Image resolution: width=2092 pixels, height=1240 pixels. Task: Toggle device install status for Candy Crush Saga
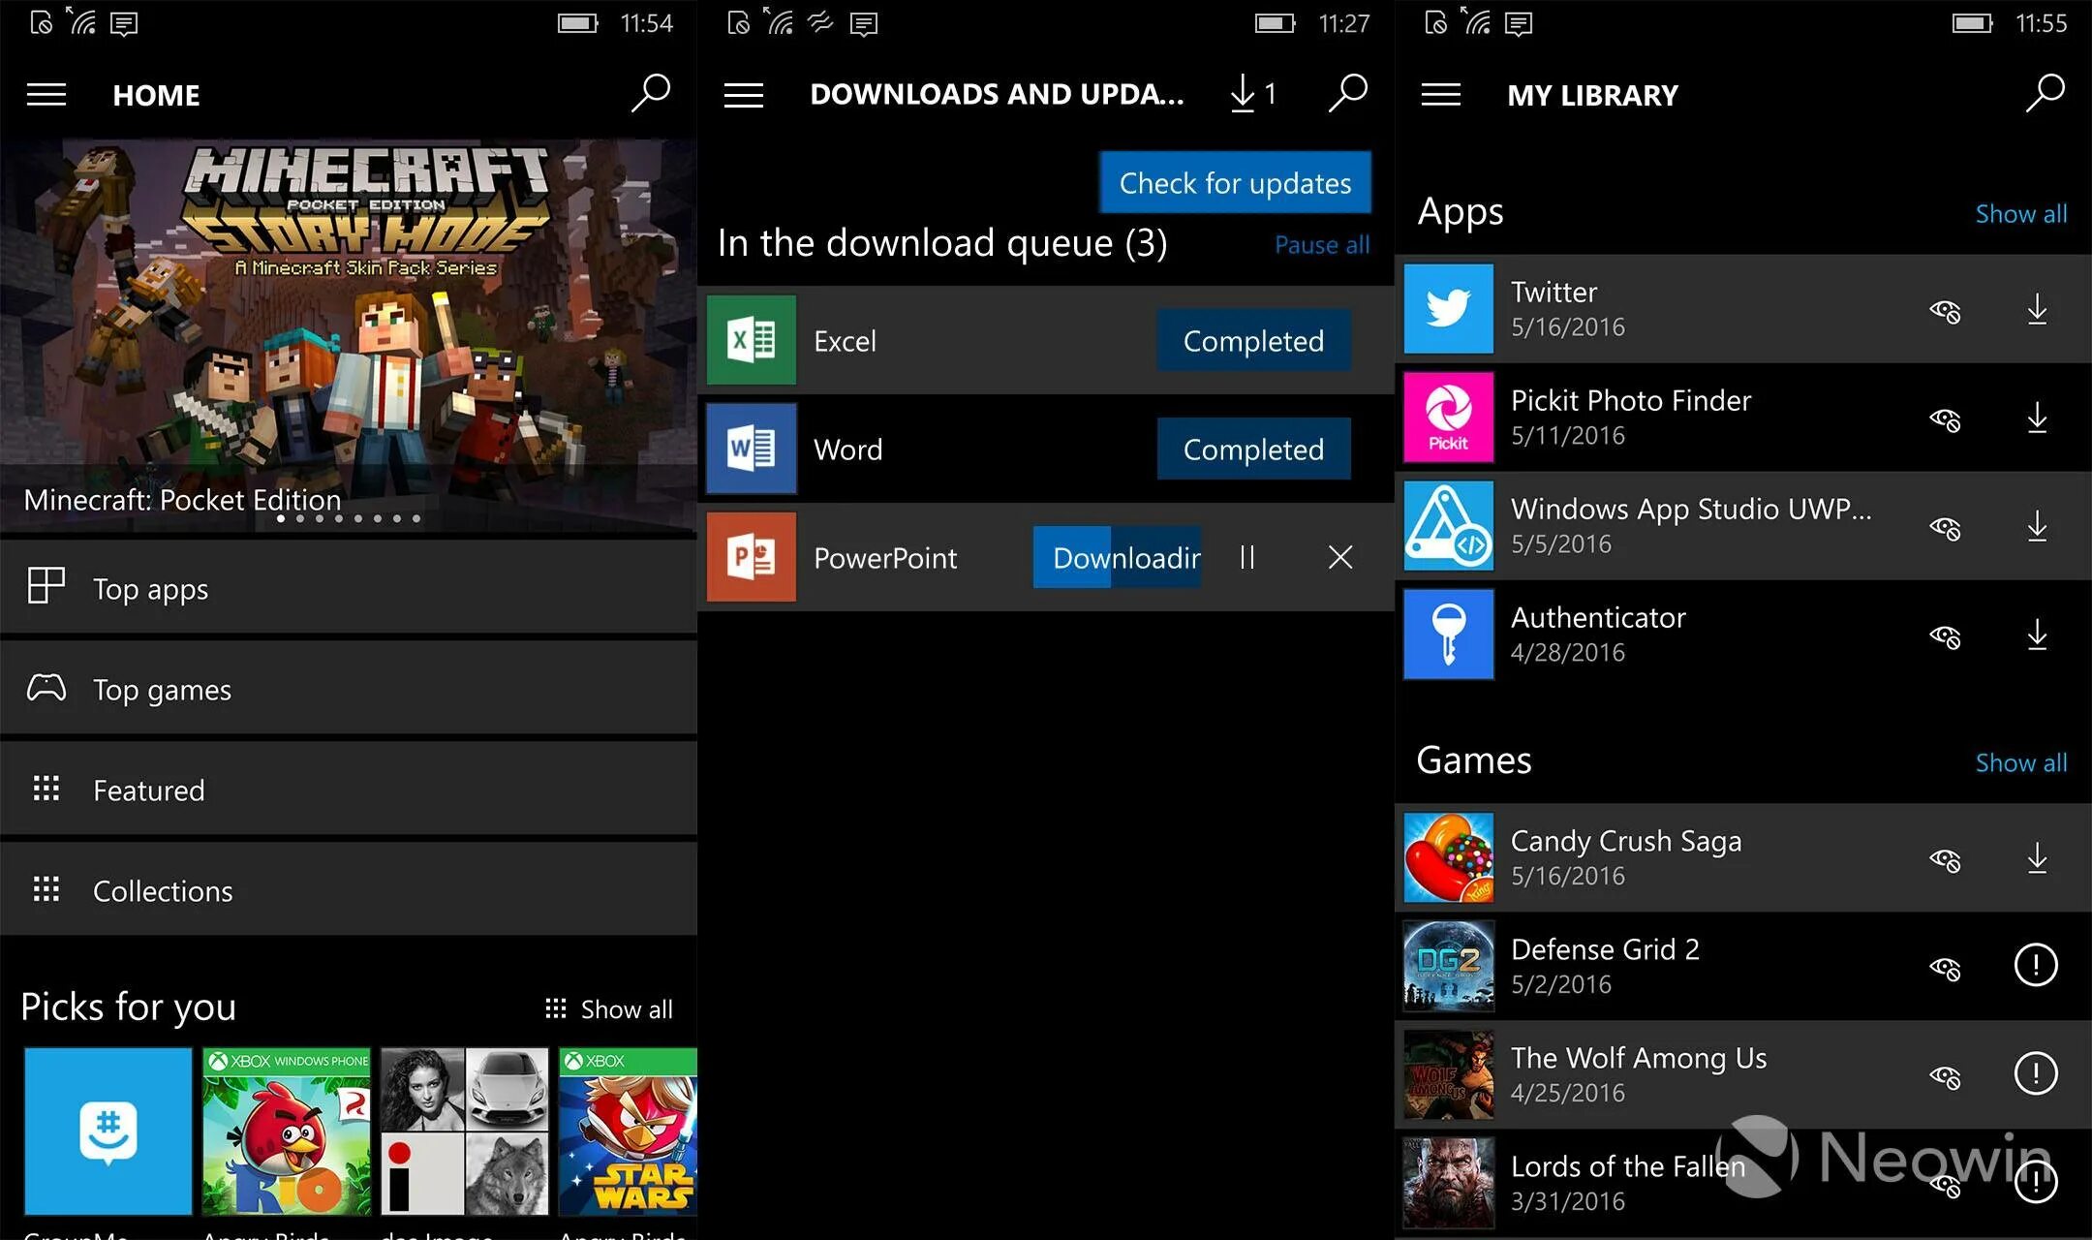1947,858
